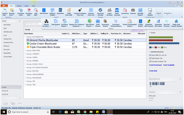Viewport: 184px width, 115px height.
Task: Select Sort (Z-A) in left panel
Action: coord(5,94)
